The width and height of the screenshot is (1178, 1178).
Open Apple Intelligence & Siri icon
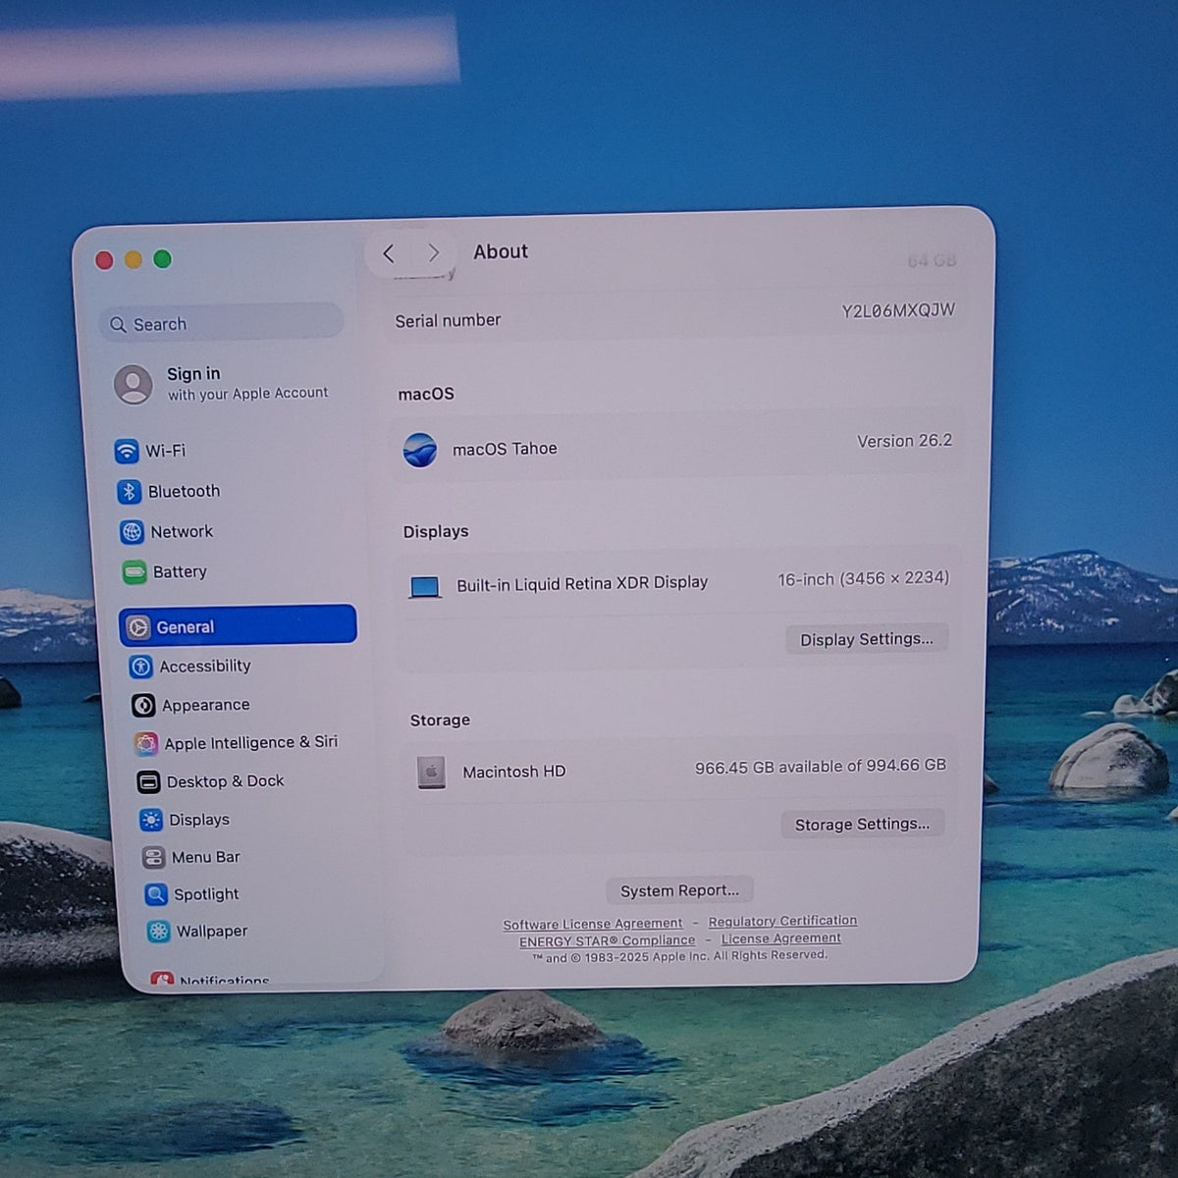tap(146, 743)
